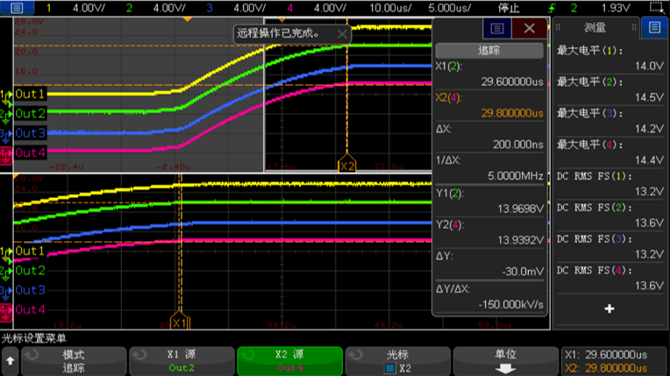
Task: Click the X1 cursor marker in lower window
Action: coord(180,322)
